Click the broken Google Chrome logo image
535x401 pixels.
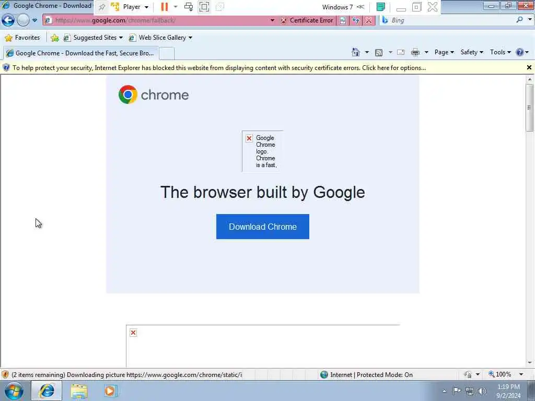pos(262,151)
